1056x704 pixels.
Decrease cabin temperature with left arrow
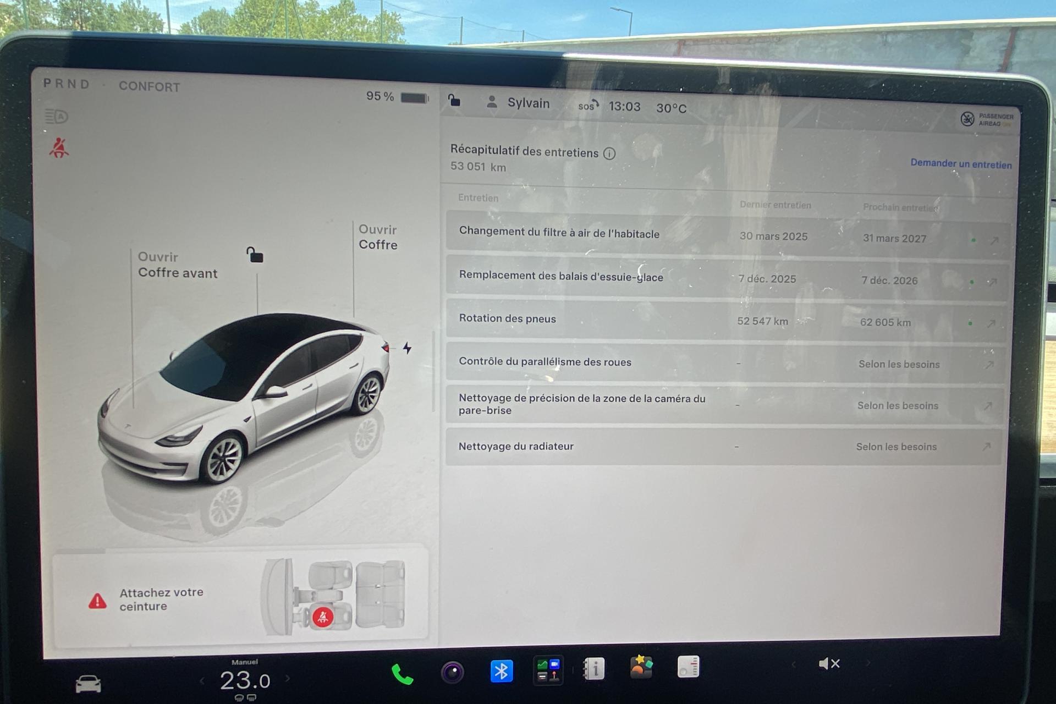[202, 681]
